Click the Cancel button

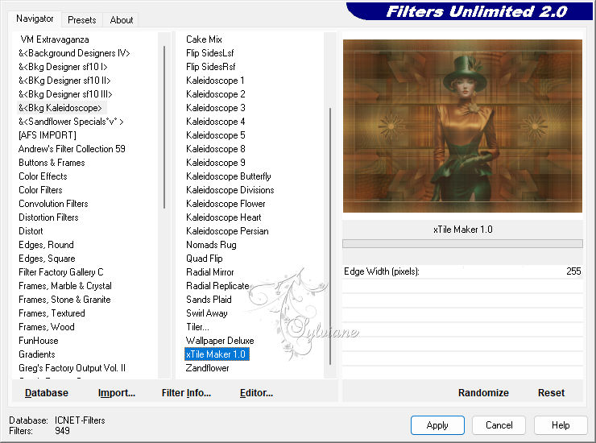click(x=499, y=424)
